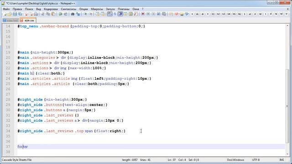This screenshot has width=292, height=164.
Task: Open the Опции menu
Action: [x=83, y=9]
